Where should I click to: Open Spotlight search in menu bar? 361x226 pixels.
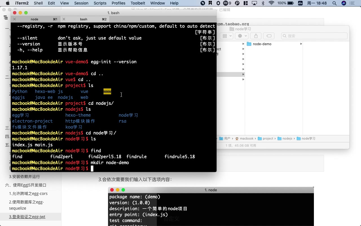334,3
